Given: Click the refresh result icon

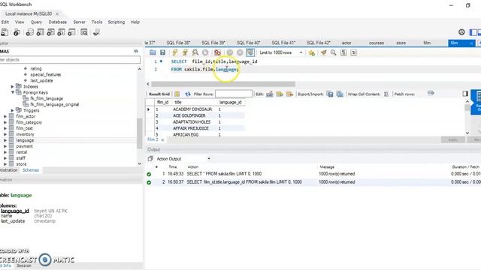Looking at the screenshot, I should point(188,94).
